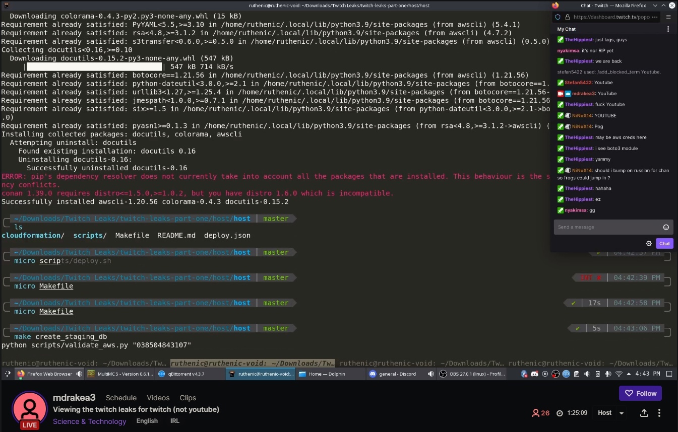Screen dimensions: 678x432
Task: Switch to the OBS 27.0.1 taskbar window
Action: click(472, 374)
